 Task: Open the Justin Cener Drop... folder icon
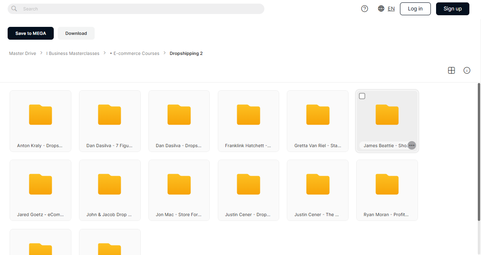[x=248, y=184]
